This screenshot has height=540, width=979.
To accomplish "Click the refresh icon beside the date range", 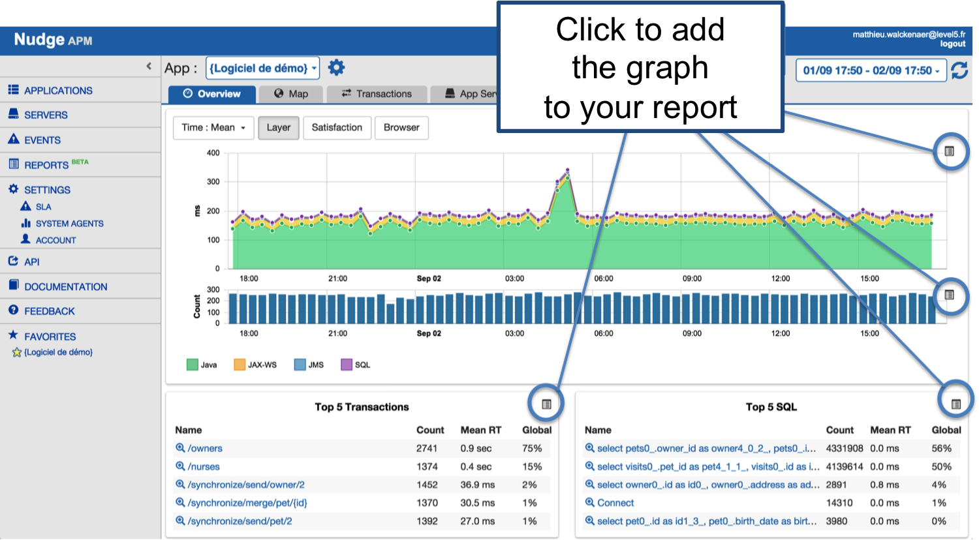I will coord(959,70).
